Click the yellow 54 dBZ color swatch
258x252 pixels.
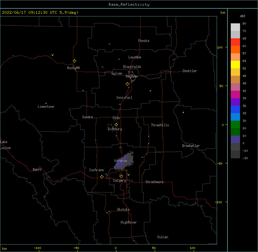coord(235,64)
